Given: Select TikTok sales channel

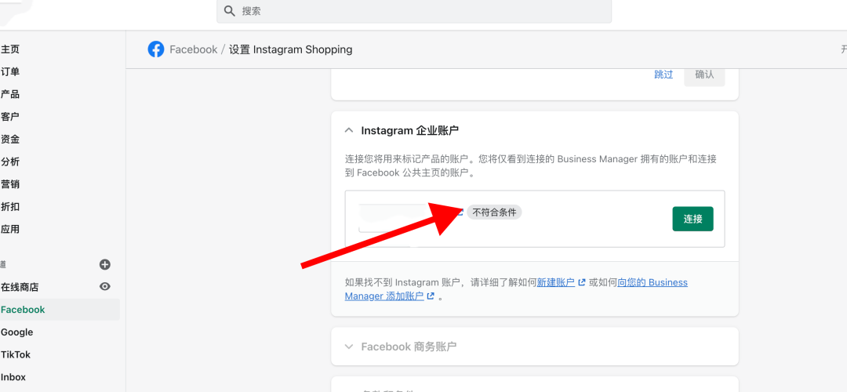Looking at the screenshot, I should click(16, 354).
